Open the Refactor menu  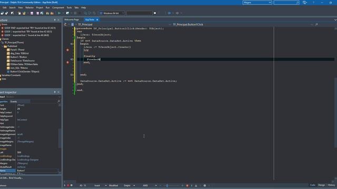29,7
